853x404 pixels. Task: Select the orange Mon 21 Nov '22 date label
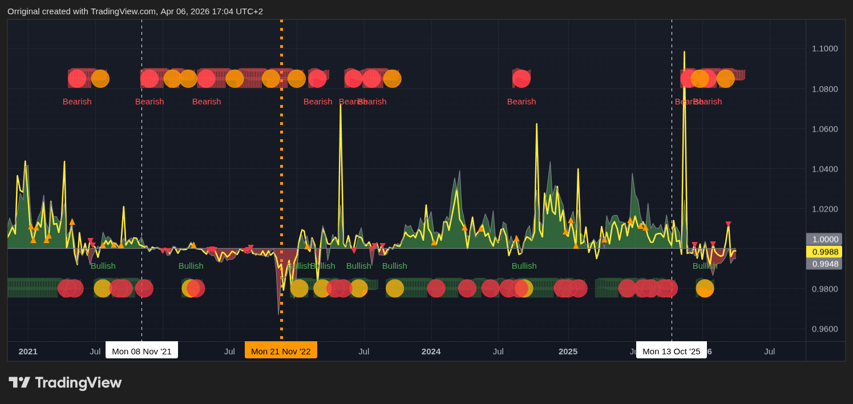pos(281,351)
